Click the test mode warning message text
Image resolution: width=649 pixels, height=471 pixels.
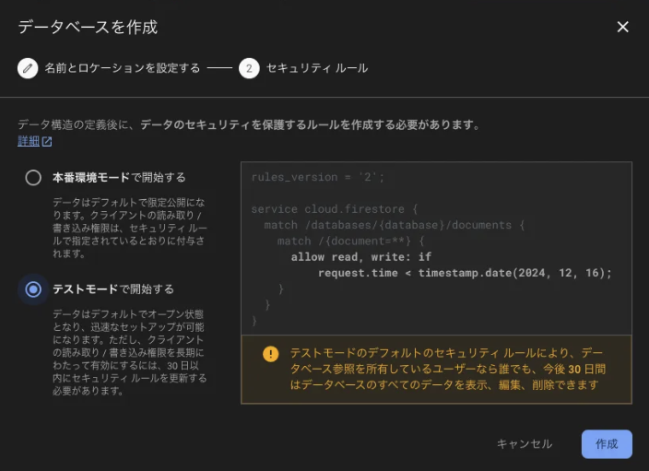[x=447, y=369]
